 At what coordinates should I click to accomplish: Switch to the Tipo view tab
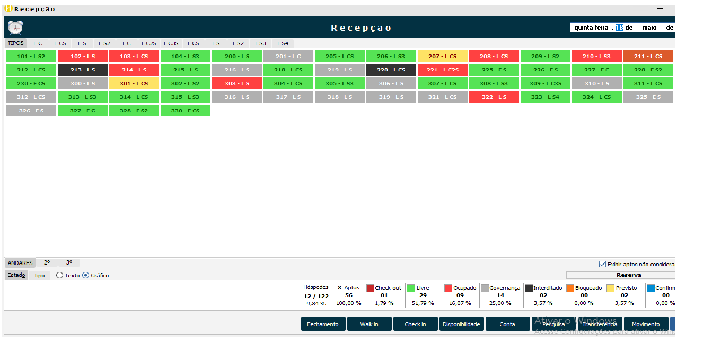click(x=39, y=275)
